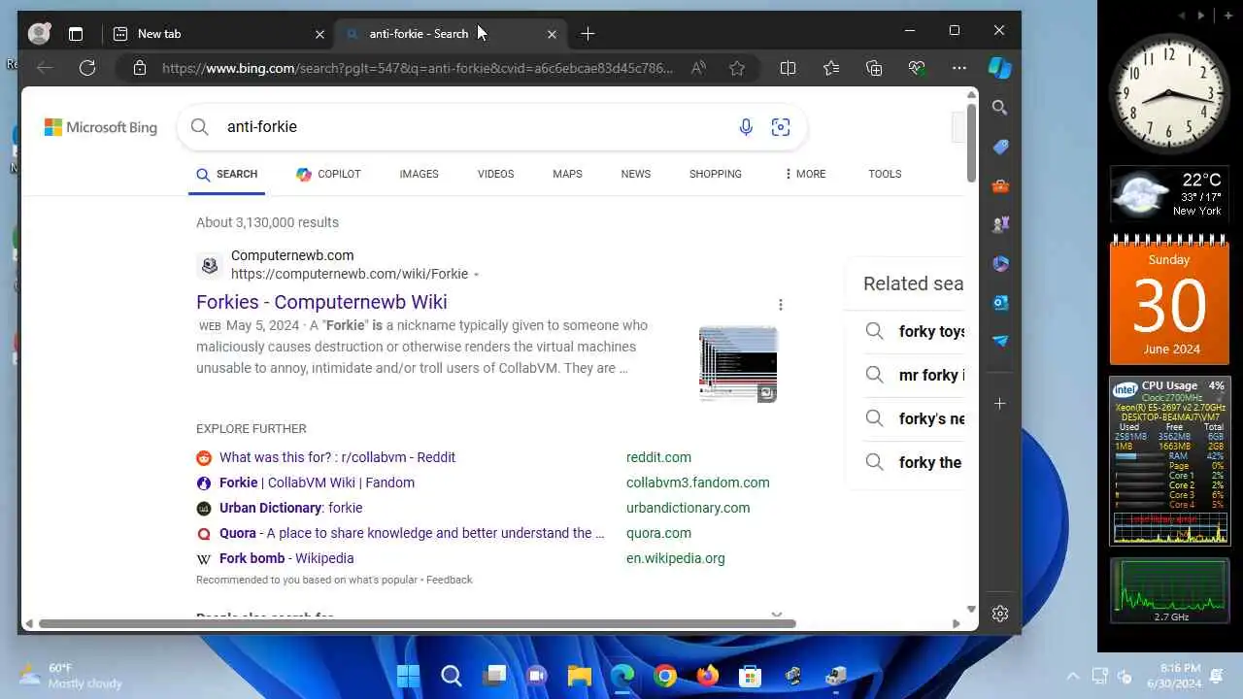1243x699 pixels.
Task: Close the New tab tab
Action: pyautogui.click(x=319, y=34)
